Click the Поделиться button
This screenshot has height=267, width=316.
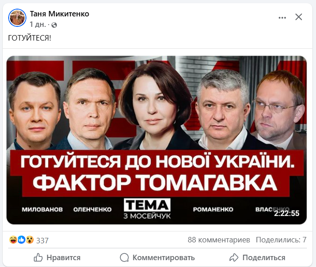(257, 258)
